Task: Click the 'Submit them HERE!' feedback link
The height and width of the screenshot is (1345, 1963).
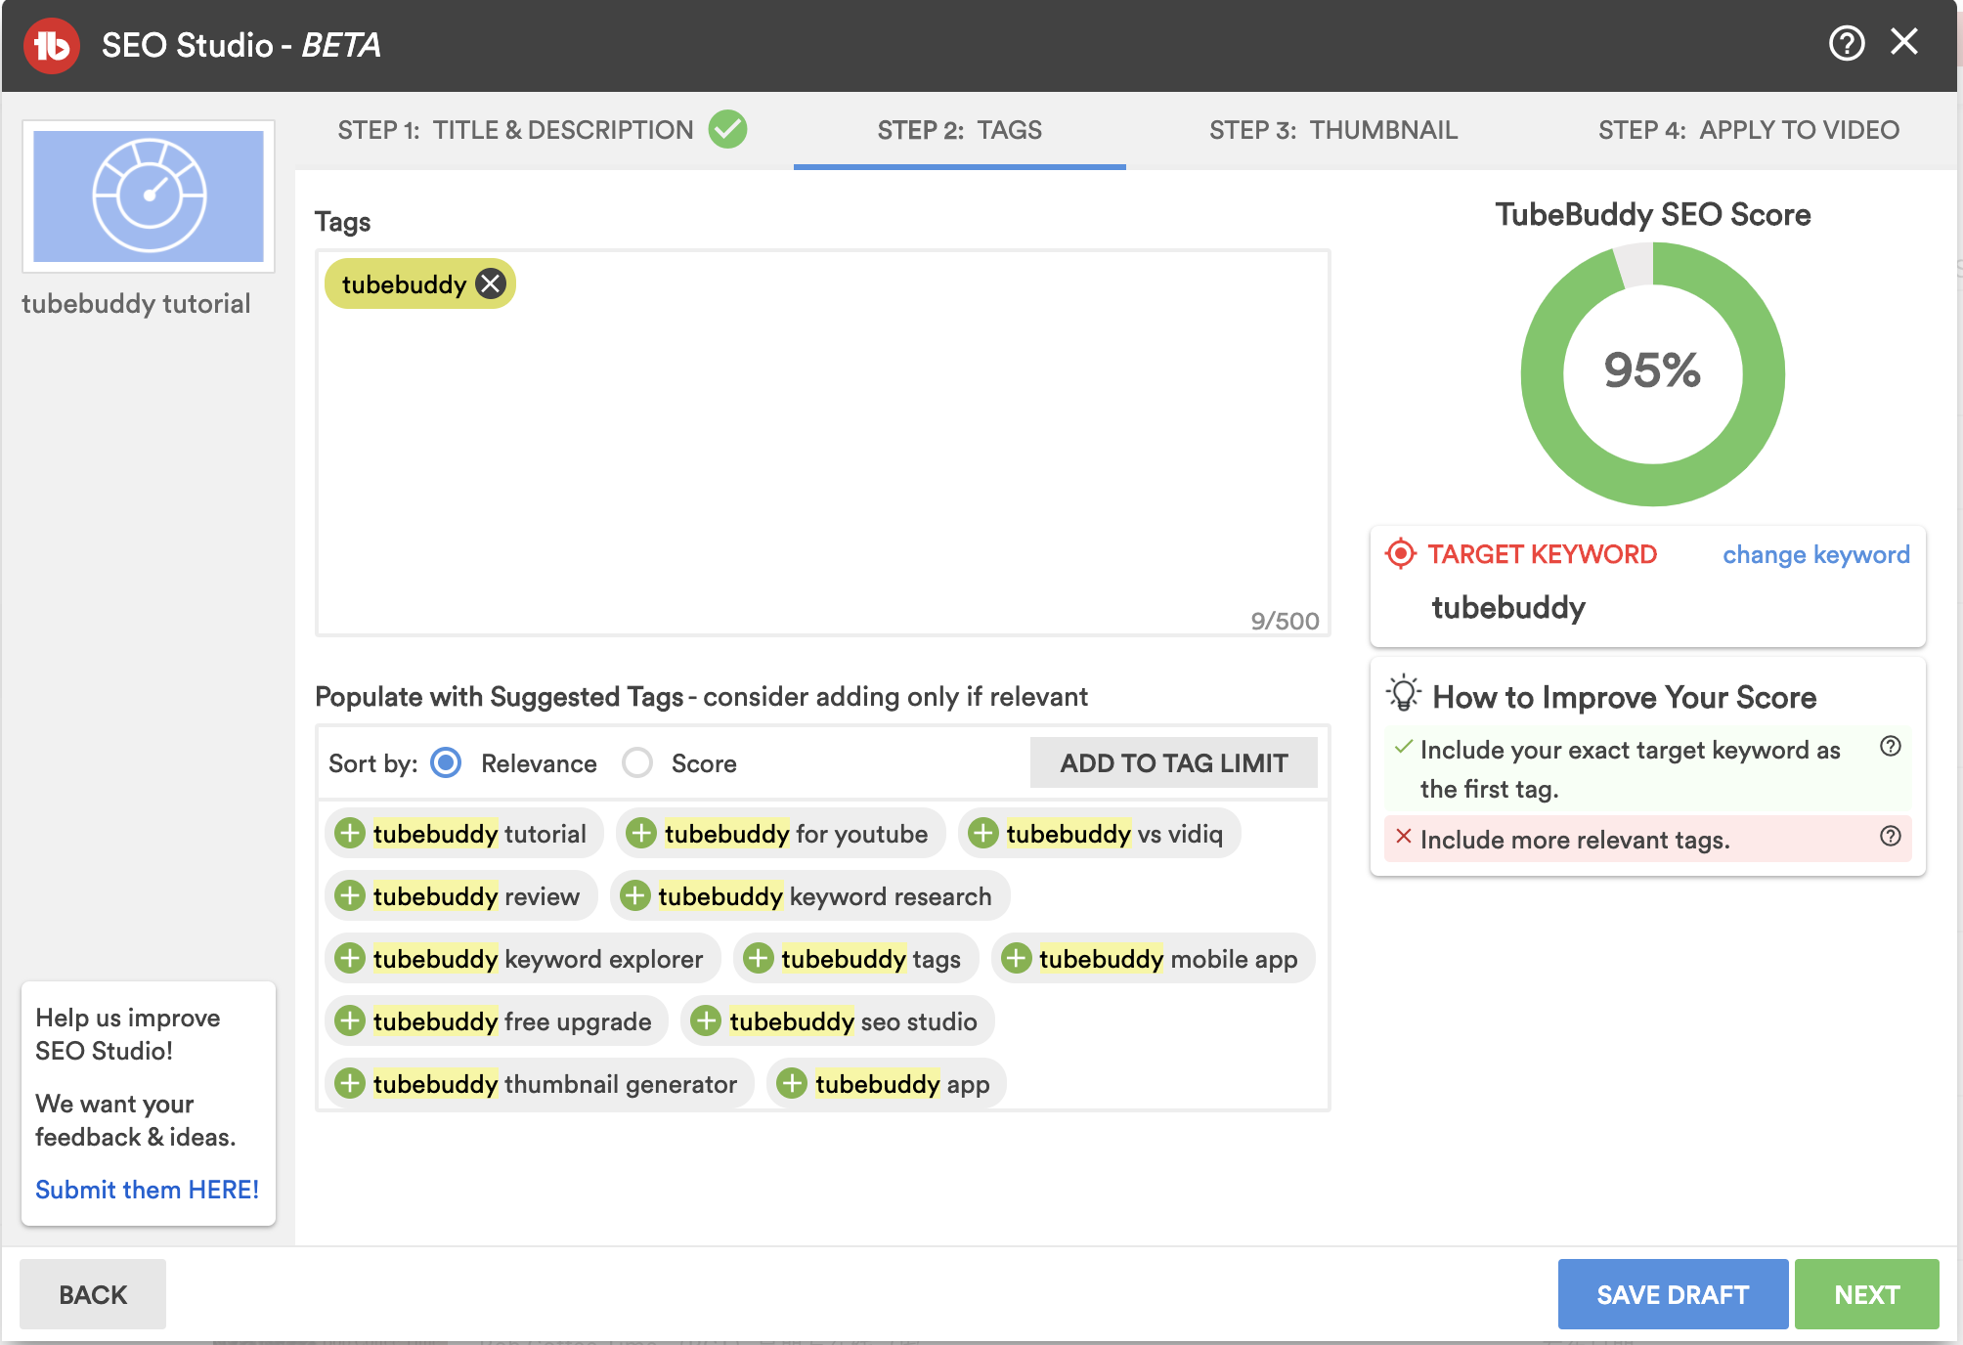Action: point(147,1190)
